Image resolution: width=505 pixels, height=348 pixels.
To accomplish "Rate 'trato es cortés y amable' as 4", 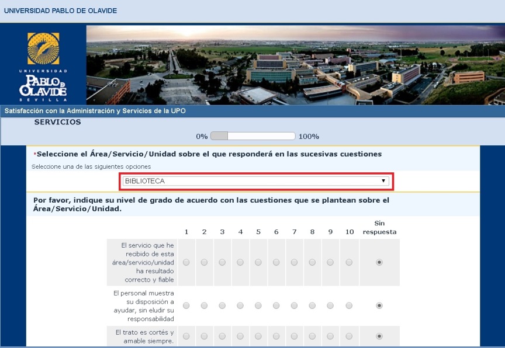I will point(240,336).
